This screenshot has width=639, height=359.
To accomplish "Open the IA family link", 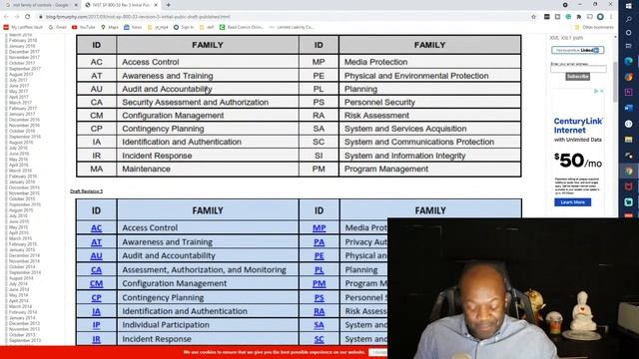I will coord(96,311).
